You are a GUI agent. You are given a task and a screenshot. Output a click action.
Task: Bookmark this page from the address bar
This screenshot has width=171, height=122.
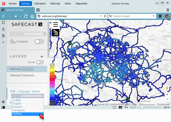105,16
